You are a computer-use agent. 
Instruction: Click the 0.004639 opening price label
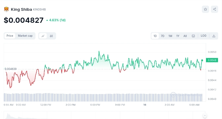(x=10, y=69)
